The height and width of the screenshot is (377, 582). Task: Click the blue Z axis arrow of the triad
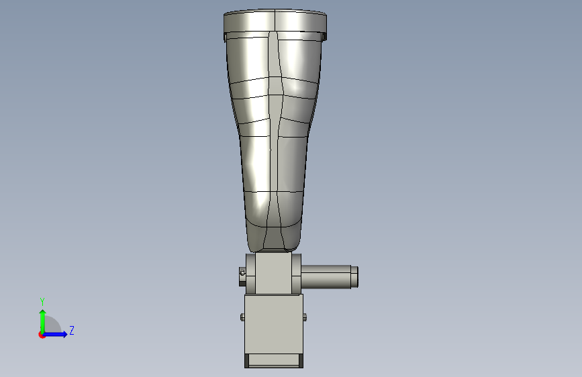click(x=56, y=334)
